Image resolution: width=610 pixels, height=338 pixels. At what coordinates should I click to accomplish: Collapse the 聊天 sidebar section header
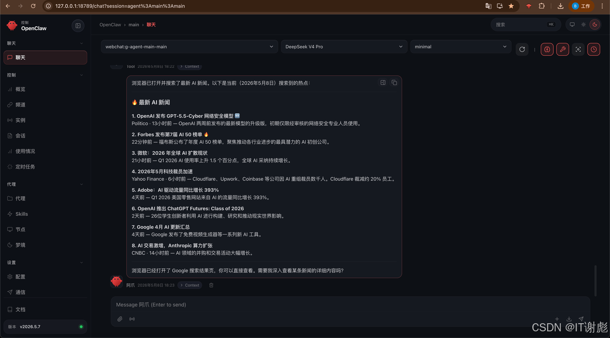click(45, 43)
